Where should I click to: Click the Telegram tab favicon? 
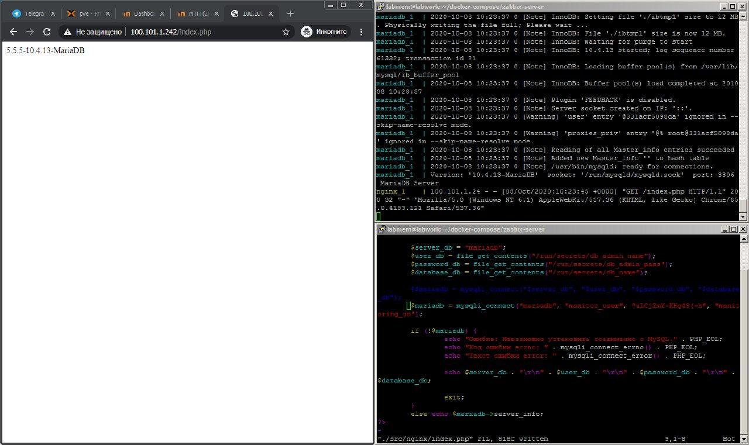click(x=16, y=13)
